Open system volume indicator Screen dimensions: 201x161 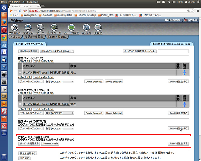(174, 2)
